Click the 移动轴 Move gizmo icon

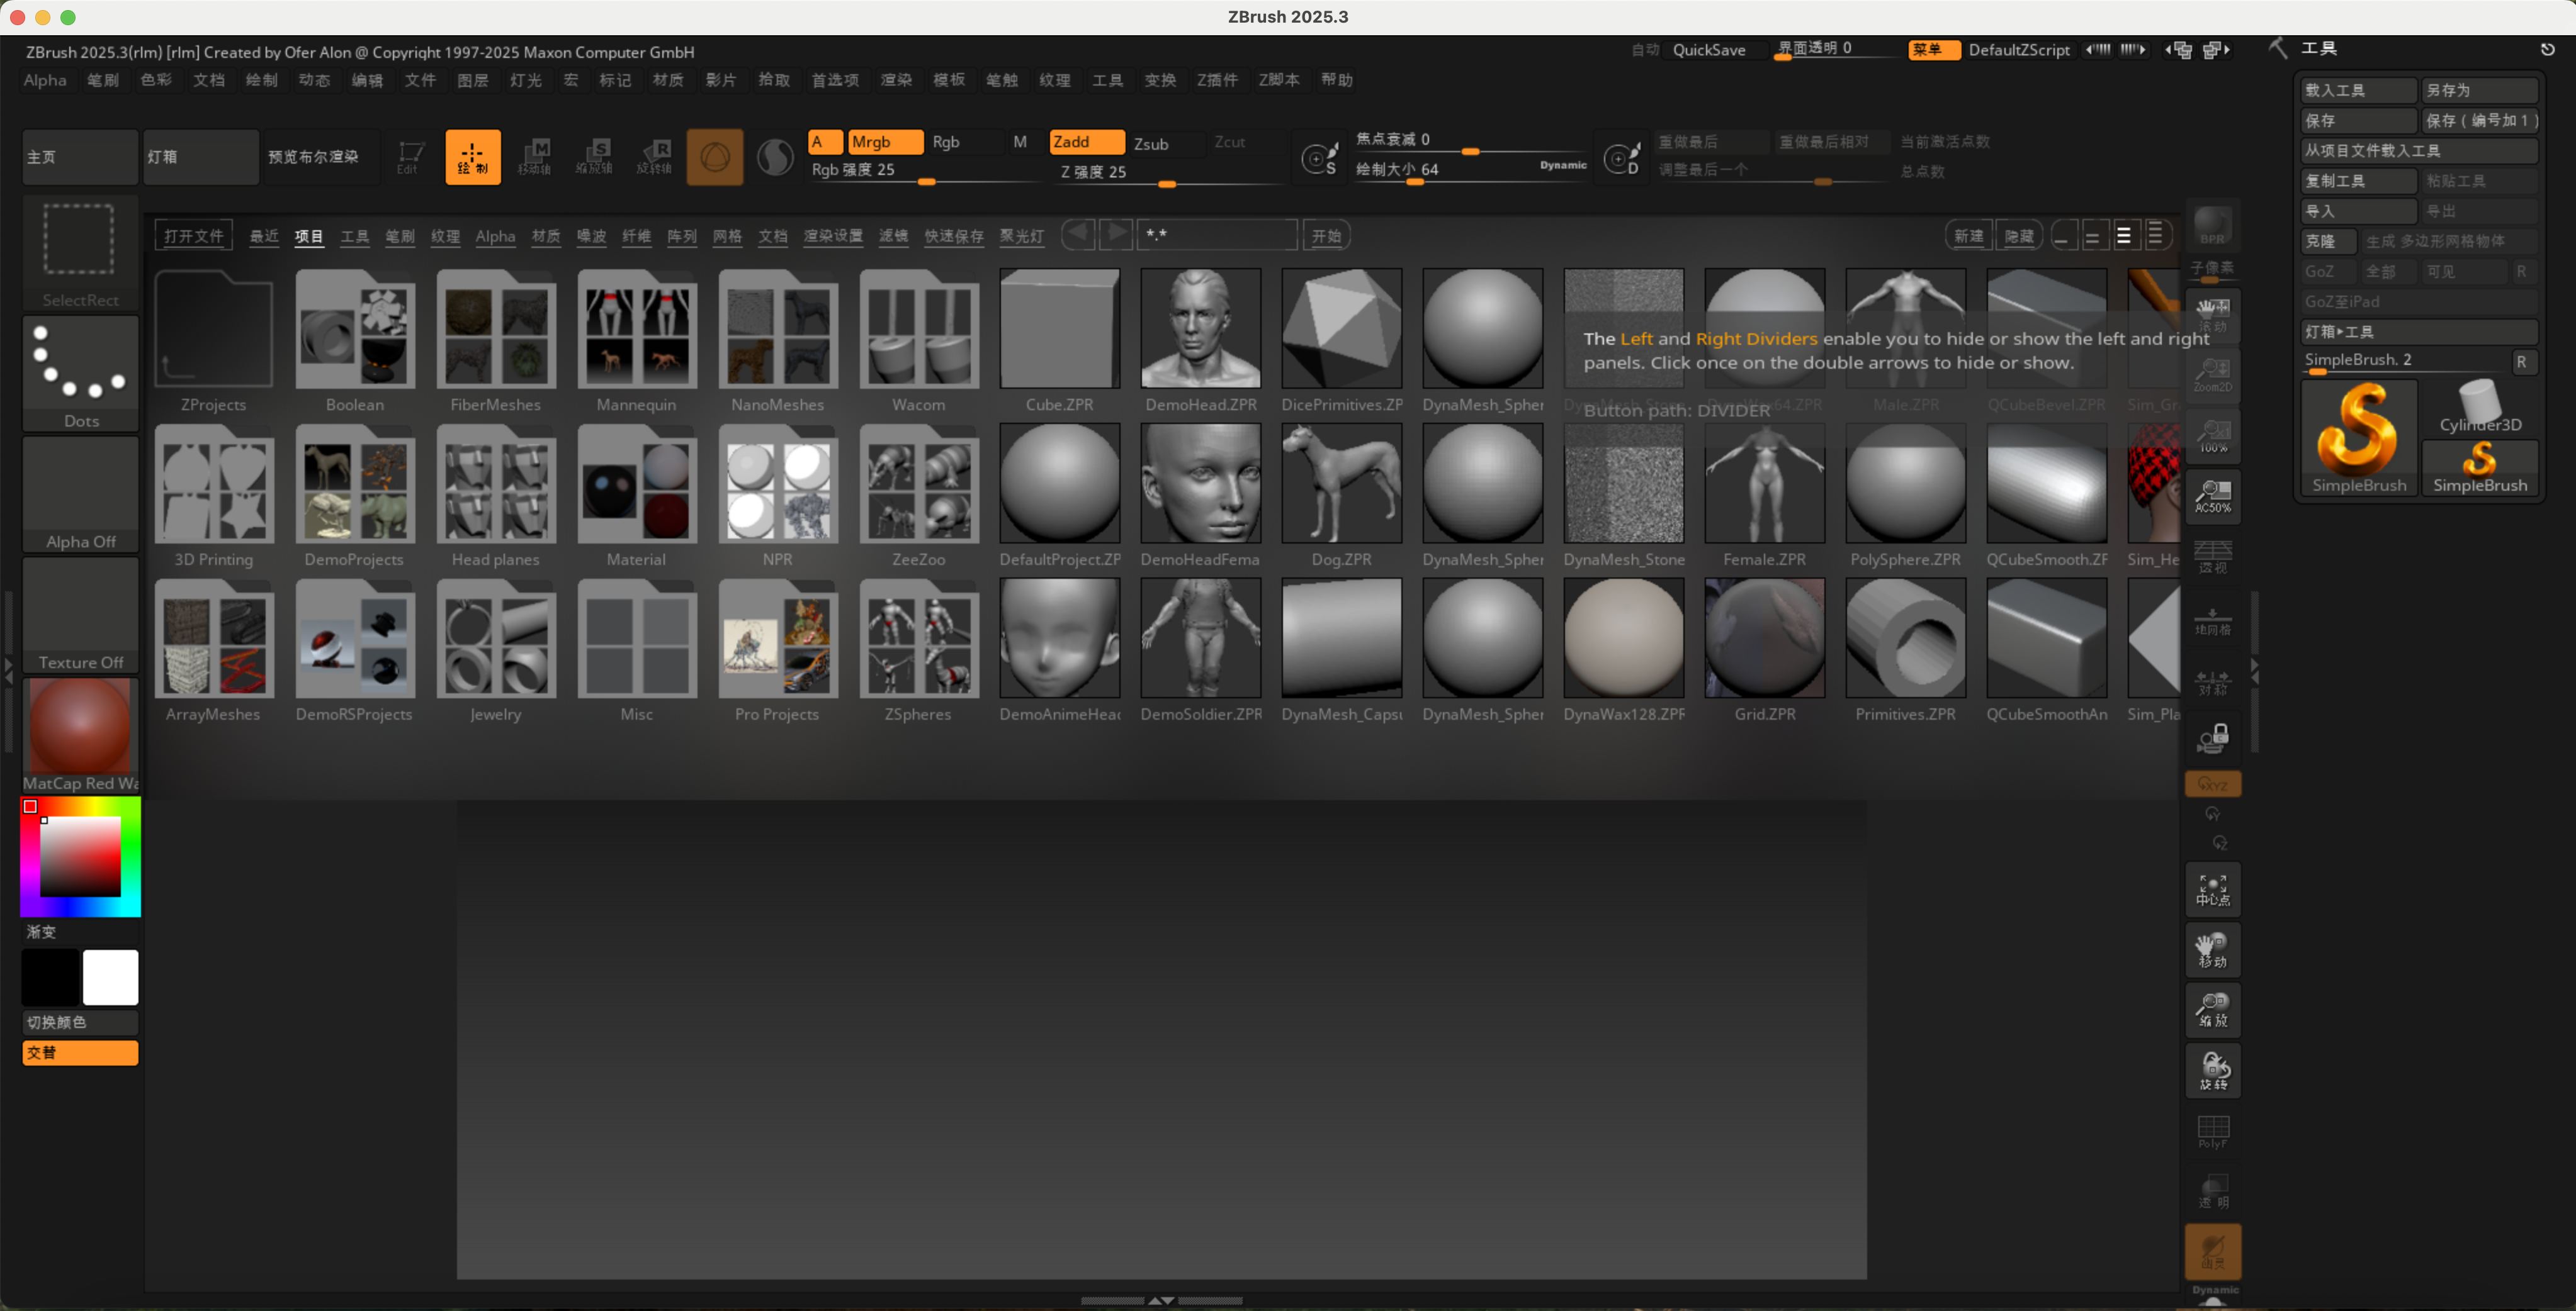click(x=535, y=157)
